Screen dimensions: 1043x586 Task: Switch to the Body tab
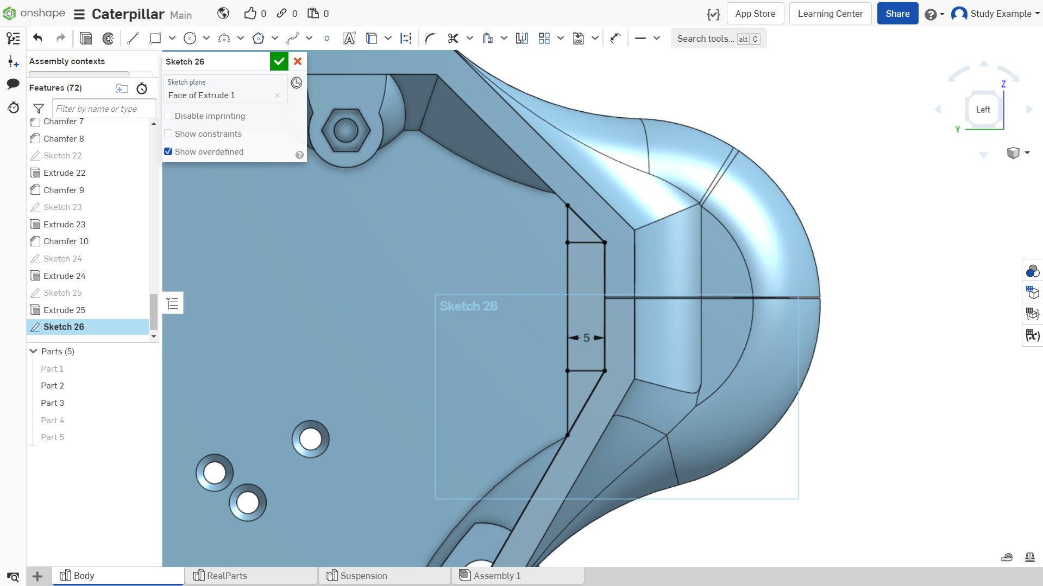tap(118, 576)
